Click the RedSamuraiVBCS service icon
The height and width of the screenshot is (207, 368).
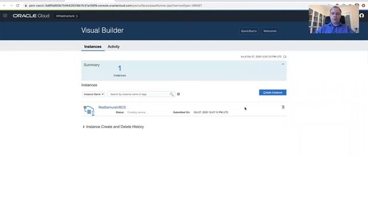tap(89, 110)
